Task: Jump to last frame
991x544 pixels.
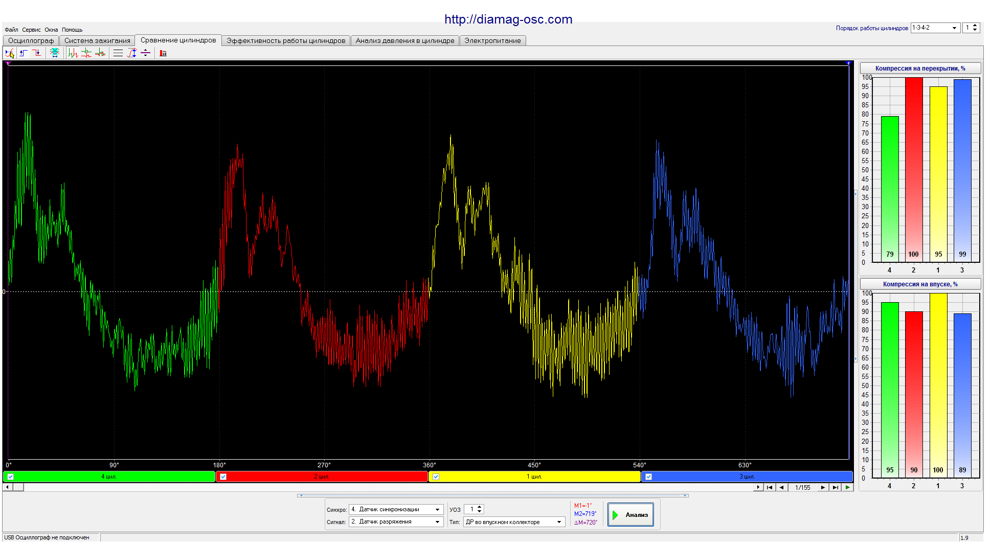Action: [835, 487]
